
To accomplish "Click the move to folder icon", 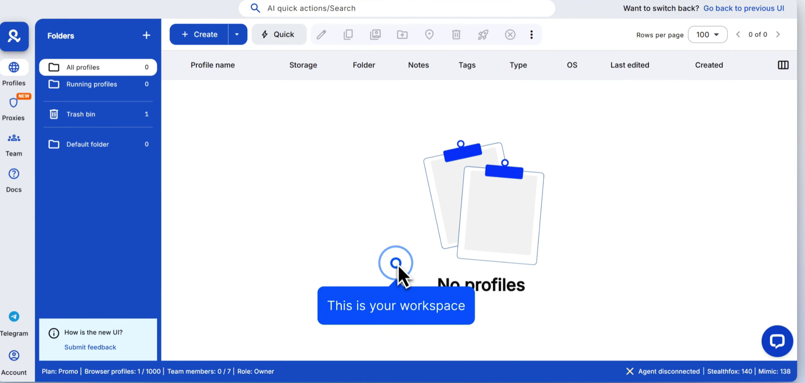I will tap(402, 35).
